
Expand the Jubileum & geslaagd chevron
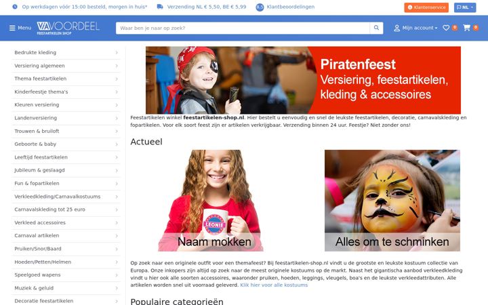pos(117,171)
